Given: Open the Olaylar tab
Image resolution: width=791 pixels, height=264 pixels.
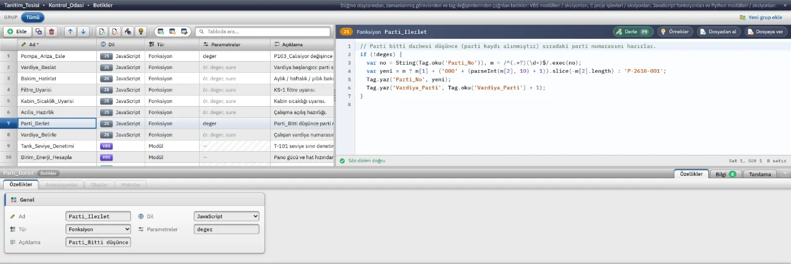Looking at the screenshot, I should click(99, 184).
